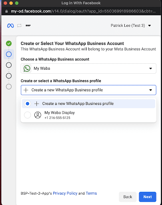Click the current blue step circle in sidebar
This screenshot has height=205, width=162.
coord(9,54)
